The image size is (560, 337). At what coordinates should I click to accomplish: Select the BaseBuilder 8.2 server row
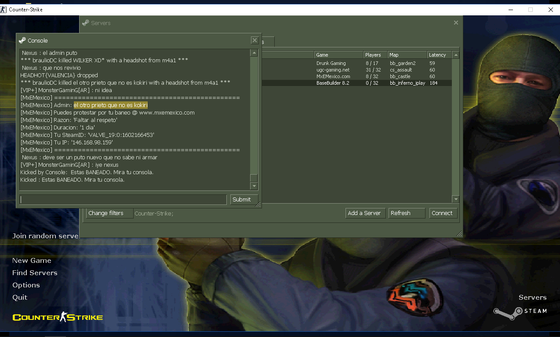(x=357, y=83)
